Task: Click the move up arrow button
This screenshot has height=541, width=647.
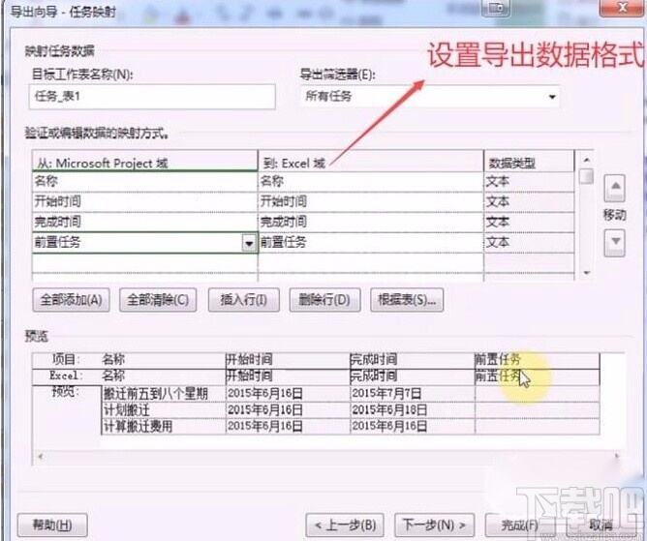Action: [615, 188]
